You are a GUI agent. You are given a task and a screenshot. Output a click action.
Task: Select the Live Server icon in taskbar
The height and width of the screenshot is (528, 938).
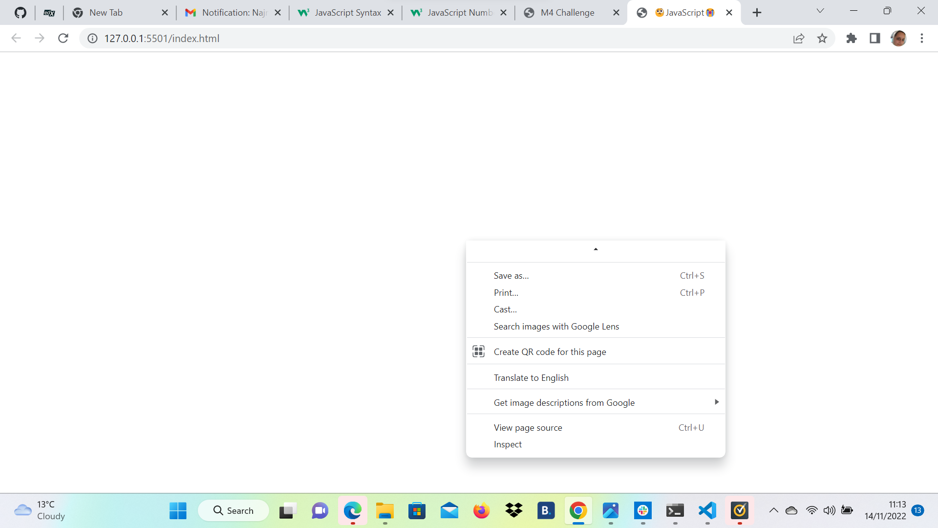707,510
